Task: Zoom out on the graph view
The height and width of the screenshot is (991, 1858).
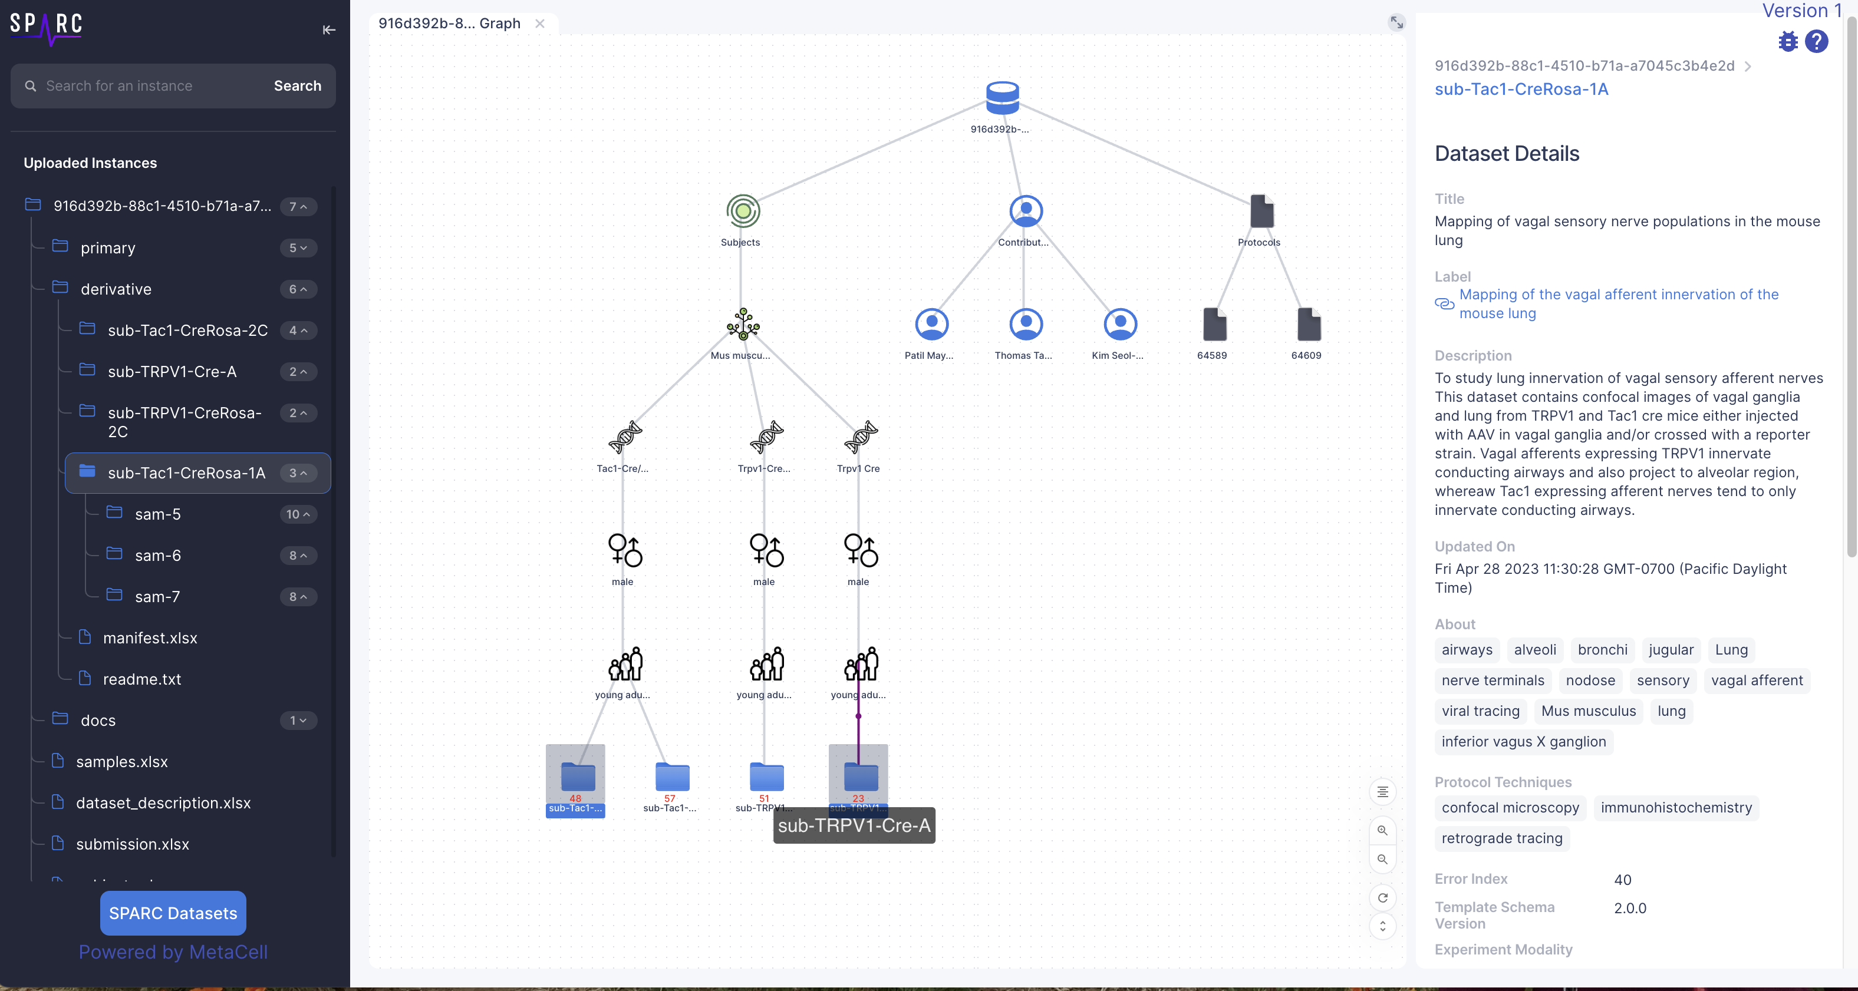Action: [x=1383, y=859]
